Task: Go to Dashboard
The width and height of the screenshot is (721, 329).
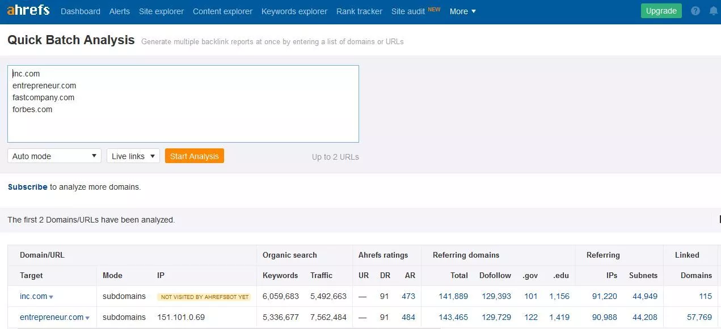Action: click(81, 11)
